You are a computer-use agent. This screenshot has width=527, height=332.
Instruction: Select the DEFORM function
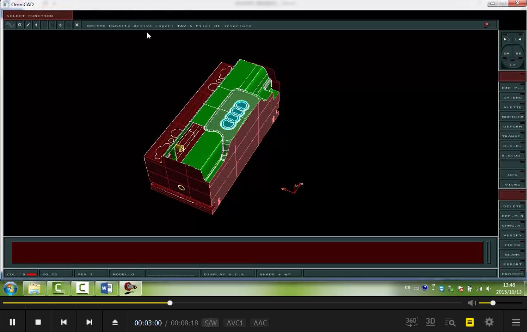pos(513,126)
